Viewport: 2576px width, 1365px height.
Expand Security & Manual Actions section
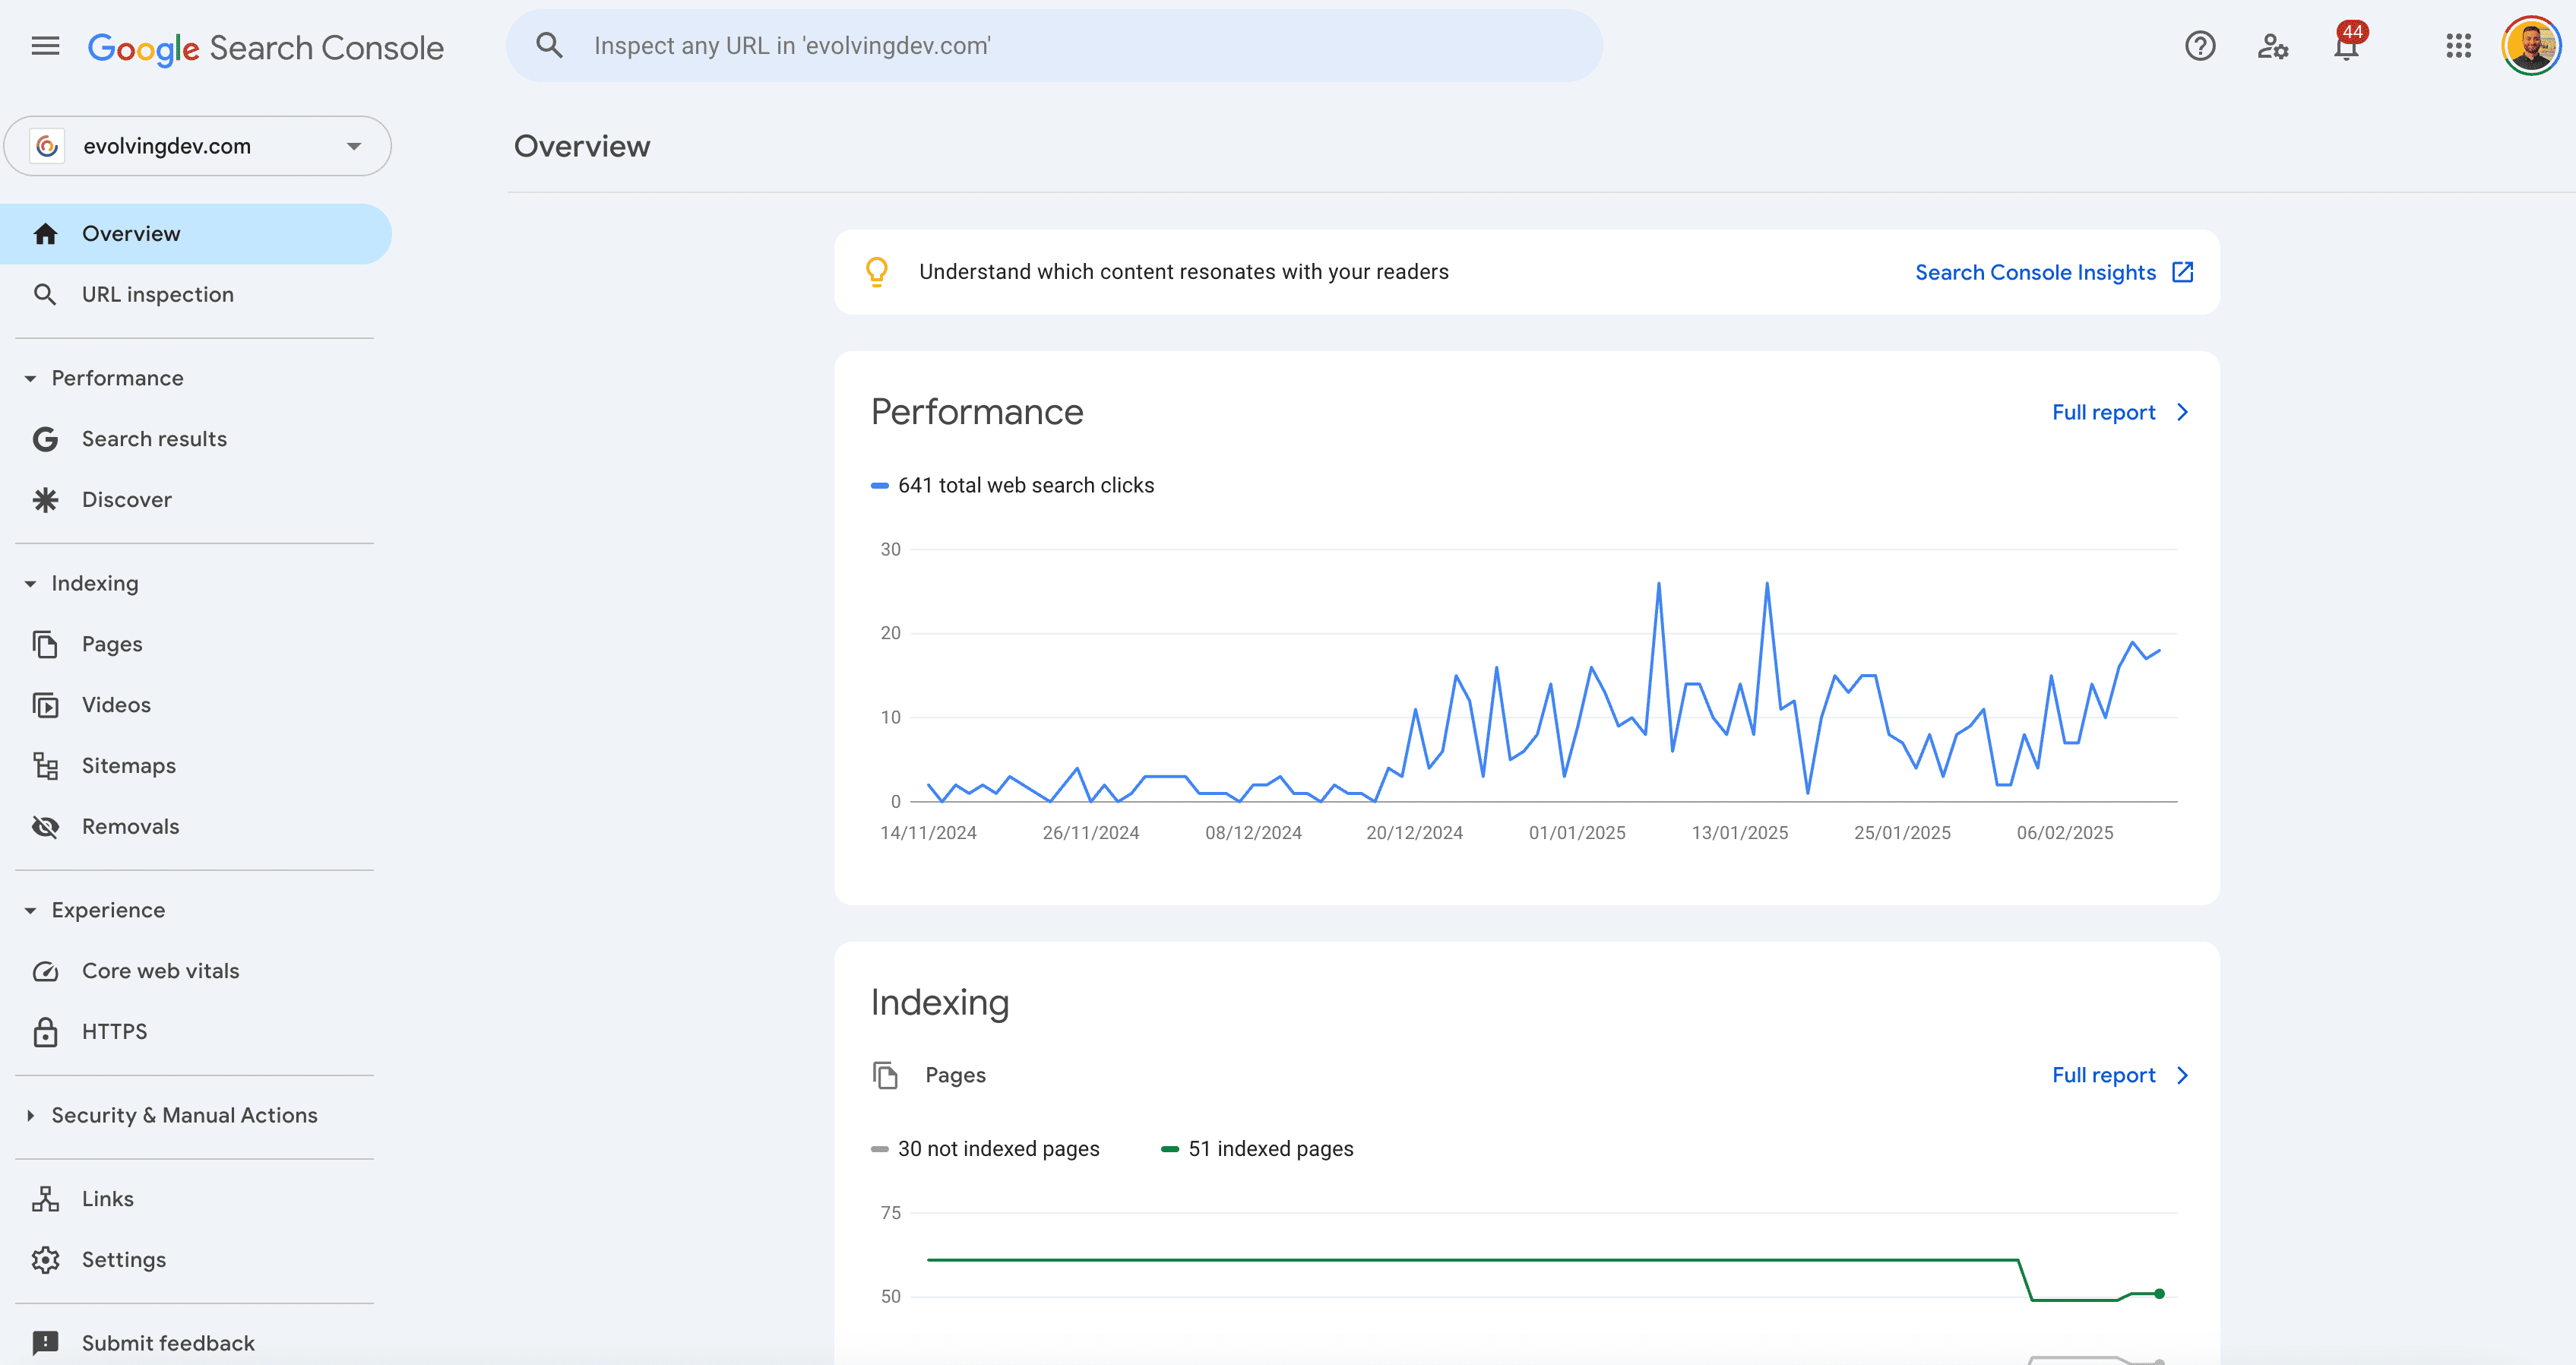[x=30, y=1115]
